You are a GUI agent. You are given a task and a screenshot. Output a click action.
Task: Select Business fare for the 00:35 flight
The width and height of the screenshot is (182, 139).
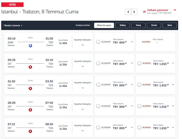pyautogui.click(x=139, y=63)
